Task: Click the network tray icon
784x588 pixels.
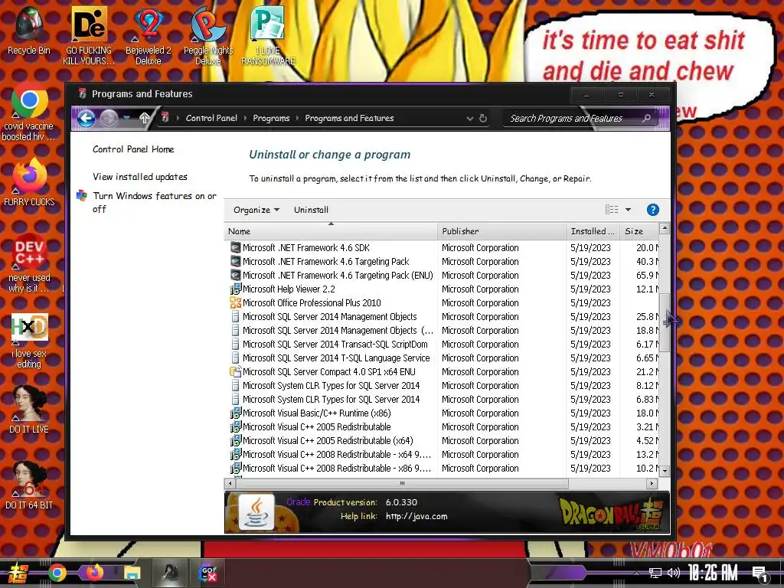Action: tap(655, 573)
